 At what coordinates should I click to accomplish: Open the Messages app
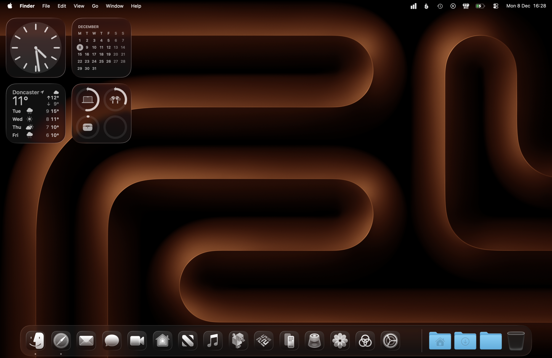pos(112,341)
